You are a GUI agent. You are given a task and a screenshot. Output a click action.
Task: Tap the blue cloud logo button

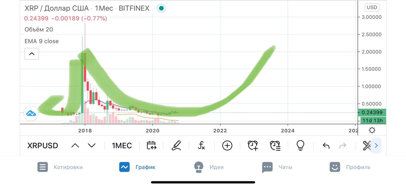[31, 113]
